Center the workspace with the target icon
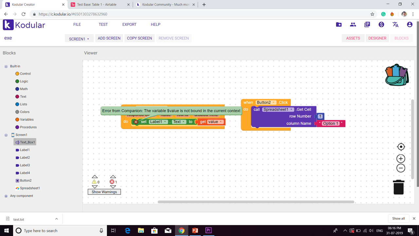Image resolution: width=419 pixels, height=236 pixels. 401,147
